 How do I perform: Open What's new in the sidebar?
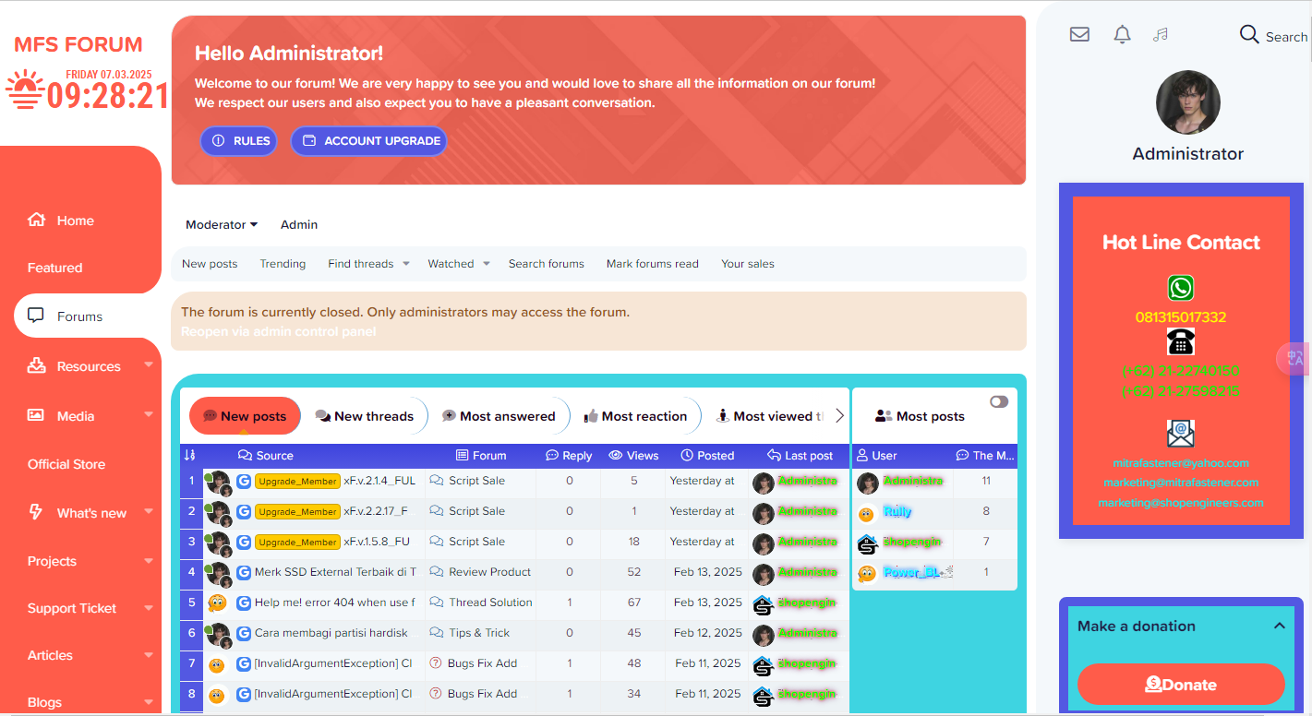click(x=92, y=513)
